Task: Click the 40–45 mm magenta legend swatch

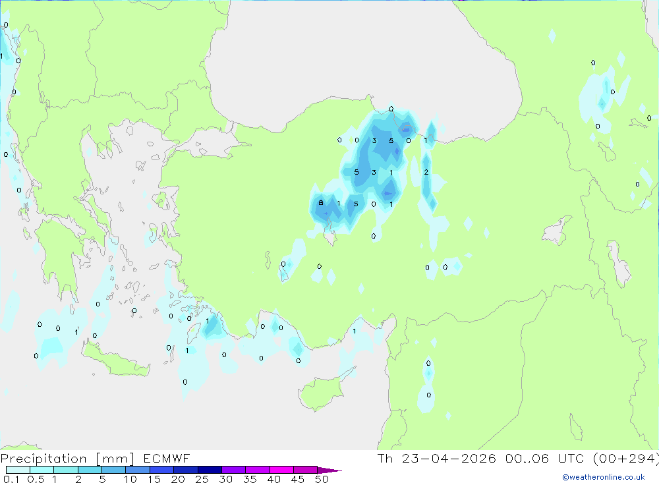Action: (x=281, y=470)
